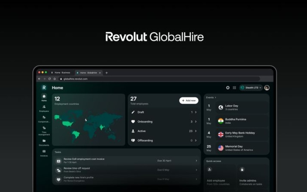307x192 pixels.
Task: Open the Home sidebar icon
Action: [44, 96]
